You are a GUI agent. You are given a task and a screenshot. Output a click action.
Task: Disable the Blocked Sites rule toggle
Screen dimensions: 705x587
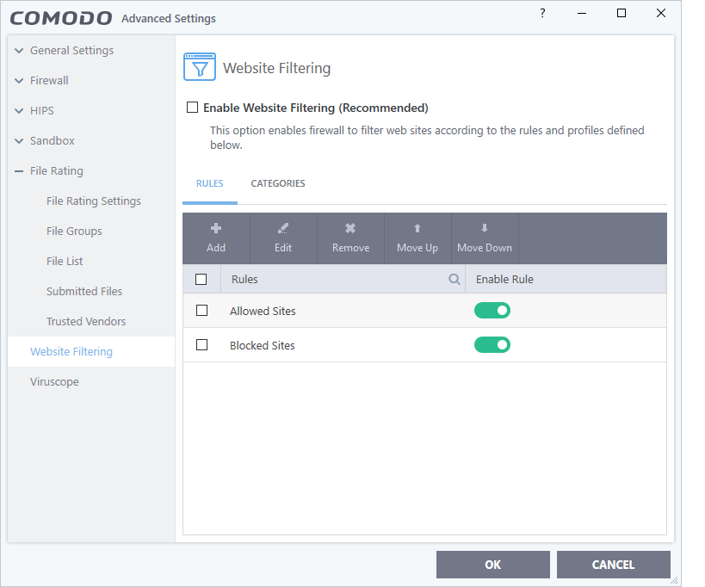click(492, 345)
